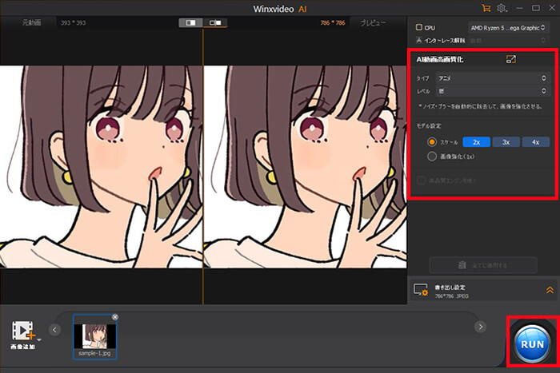Select the 元動画 original tab

[x=31, y=22]
